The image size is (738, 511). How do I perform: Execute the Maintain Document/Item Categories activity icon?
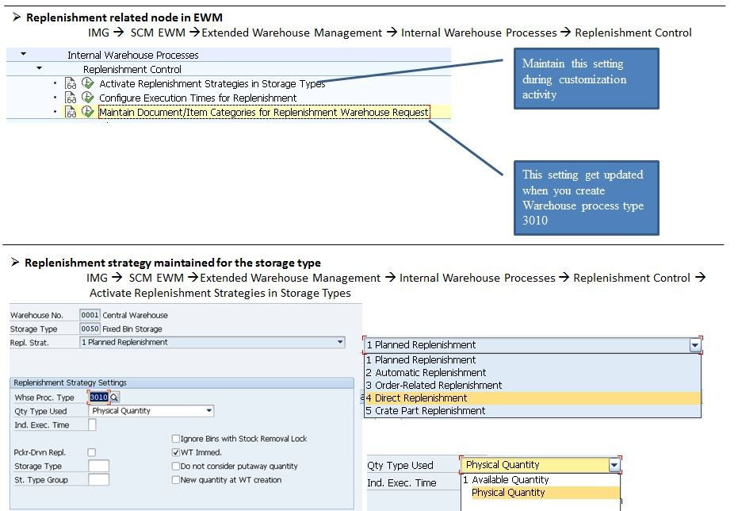[86, 113]
